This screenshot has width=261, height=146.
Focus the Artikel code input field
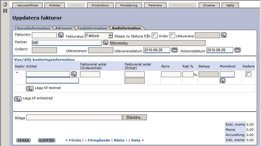click(x=48, y=74)
